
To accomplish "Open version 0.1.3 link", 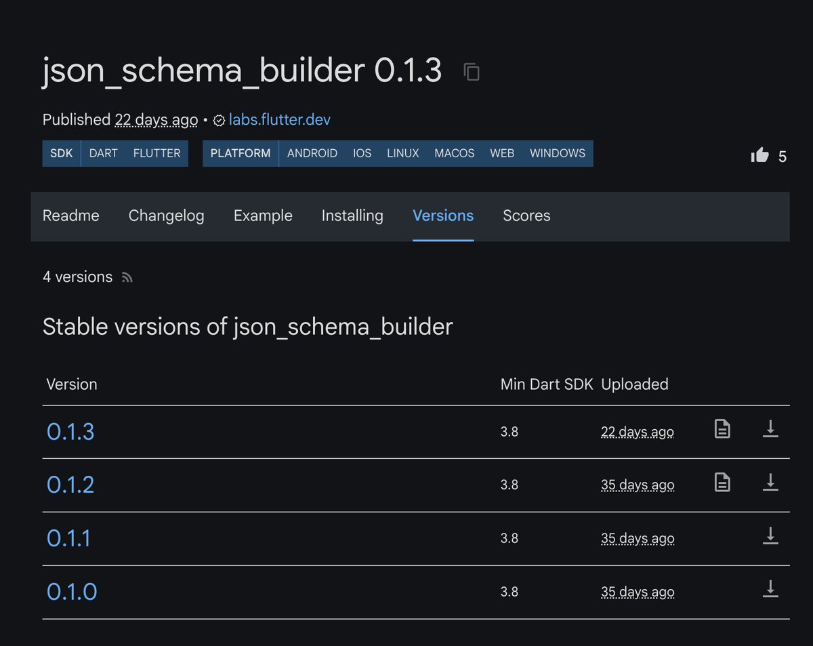I will 70,431.
